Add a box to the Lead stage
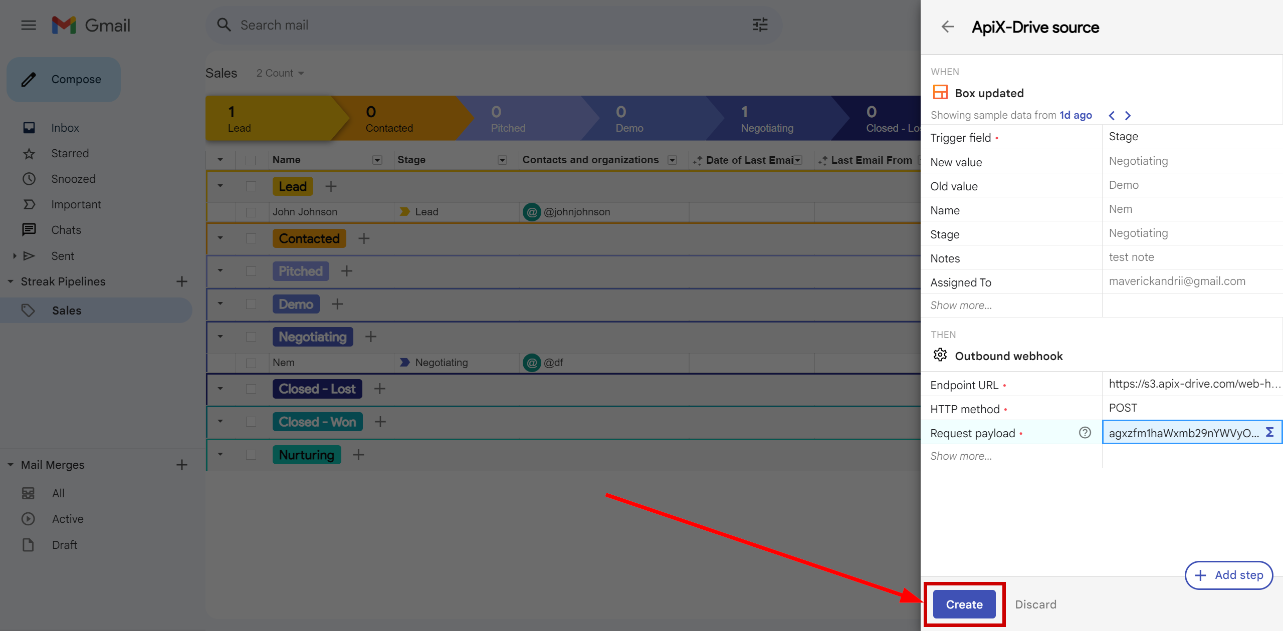Viewport: 1283px width, 631px height. [x=331, y=186]
